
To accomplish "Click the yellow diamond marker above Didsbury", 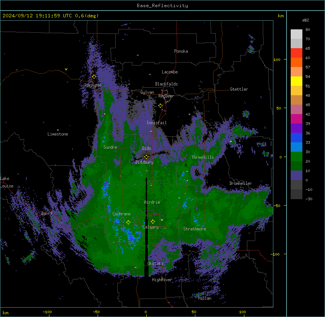I will pyautogui.click(x=146, y=157).
